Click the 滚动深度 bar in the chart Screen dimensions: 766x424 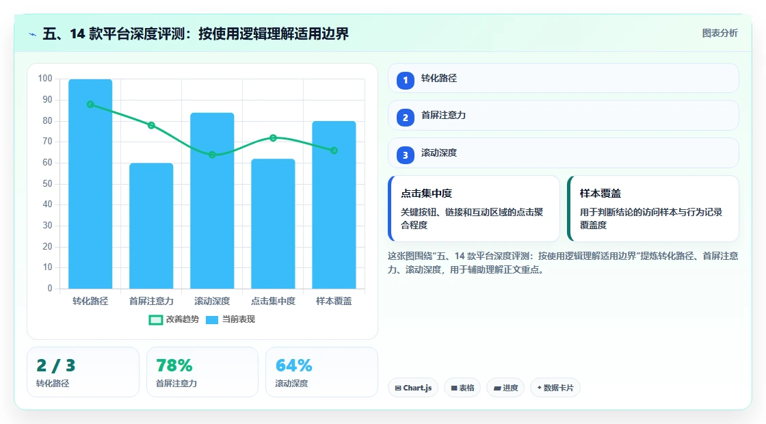[x=212, y=200]
